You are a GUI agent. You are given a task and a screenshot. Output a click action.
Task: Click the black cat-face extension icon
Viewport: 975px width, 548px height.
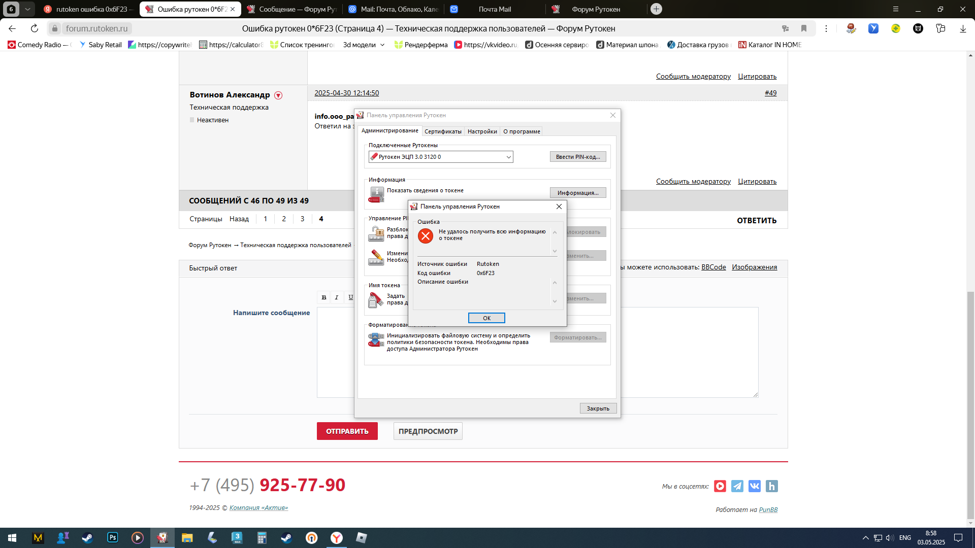[918, 28]
